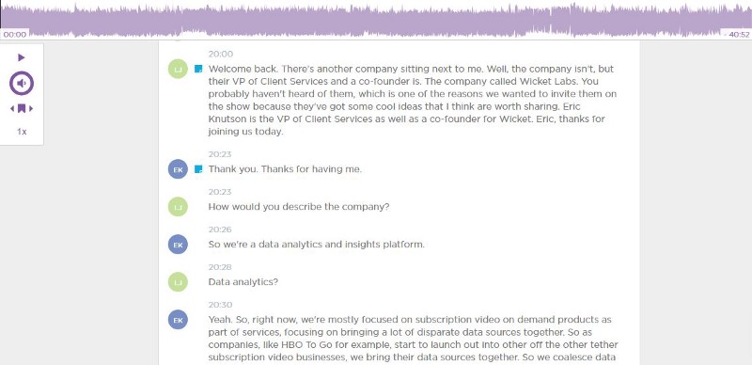752x365 pixels.
Task: Change the 1x playback speed
Action: [22, 132]
